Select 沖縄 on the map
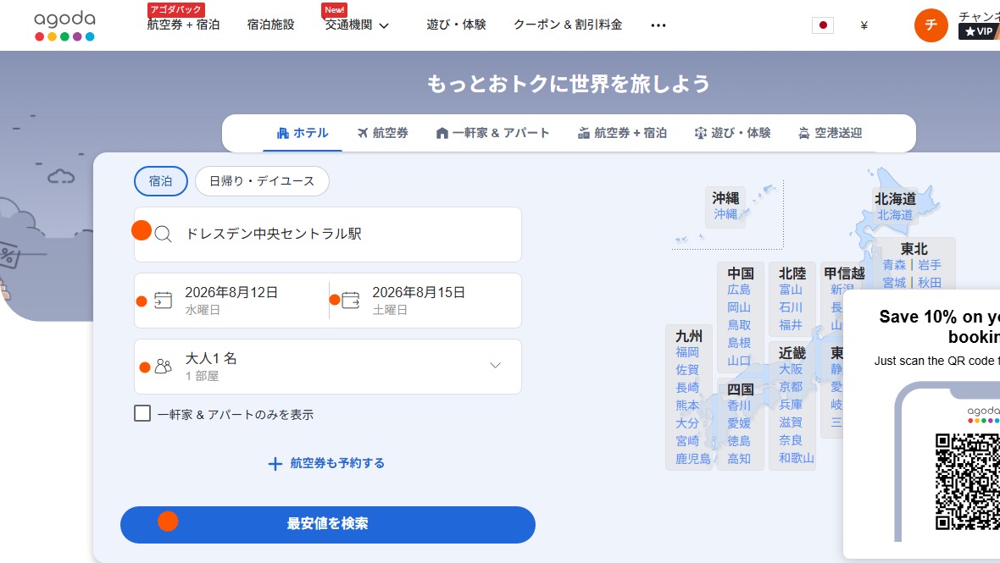 pos(725,214)
